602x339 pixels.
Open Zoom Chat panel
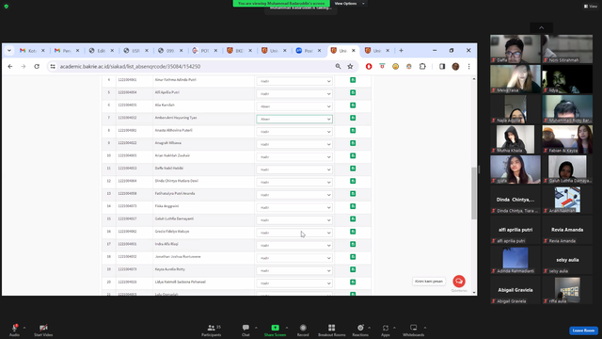pyautogui.click(x=246, y=331)
